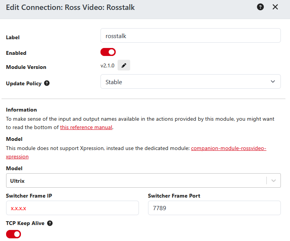
Task: Open the companion-module-rossvideo-xpression link
Action: pos(228,148)
